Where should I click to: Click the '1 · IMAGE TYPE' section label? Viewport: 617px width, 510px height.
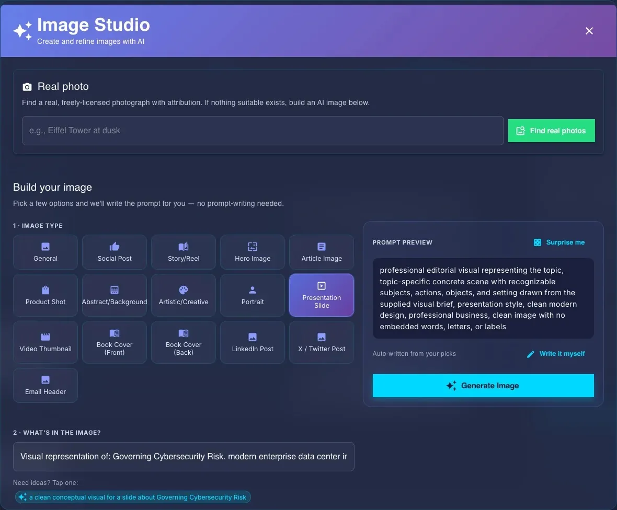point(38,226)
